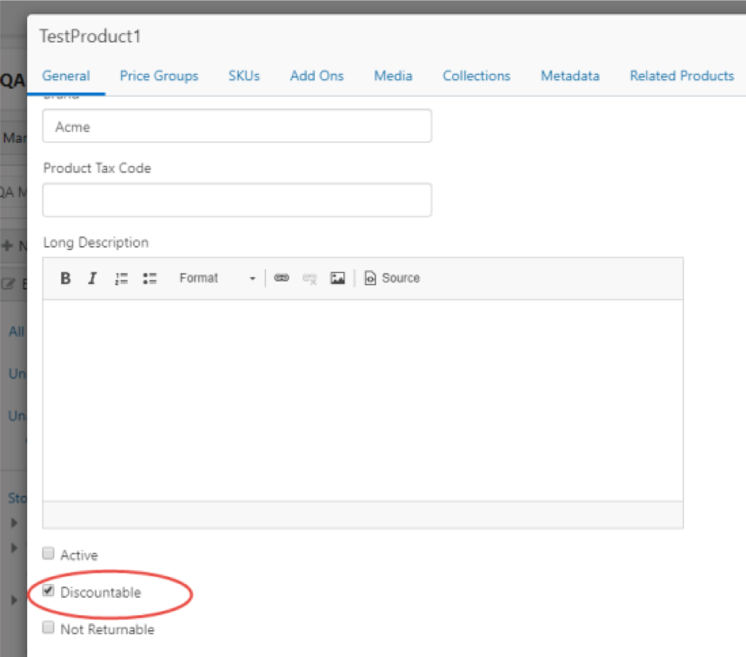Click the unlink icon in editor toolbar
The height and width of the screenshot is (657, 746).
[310, 278]
